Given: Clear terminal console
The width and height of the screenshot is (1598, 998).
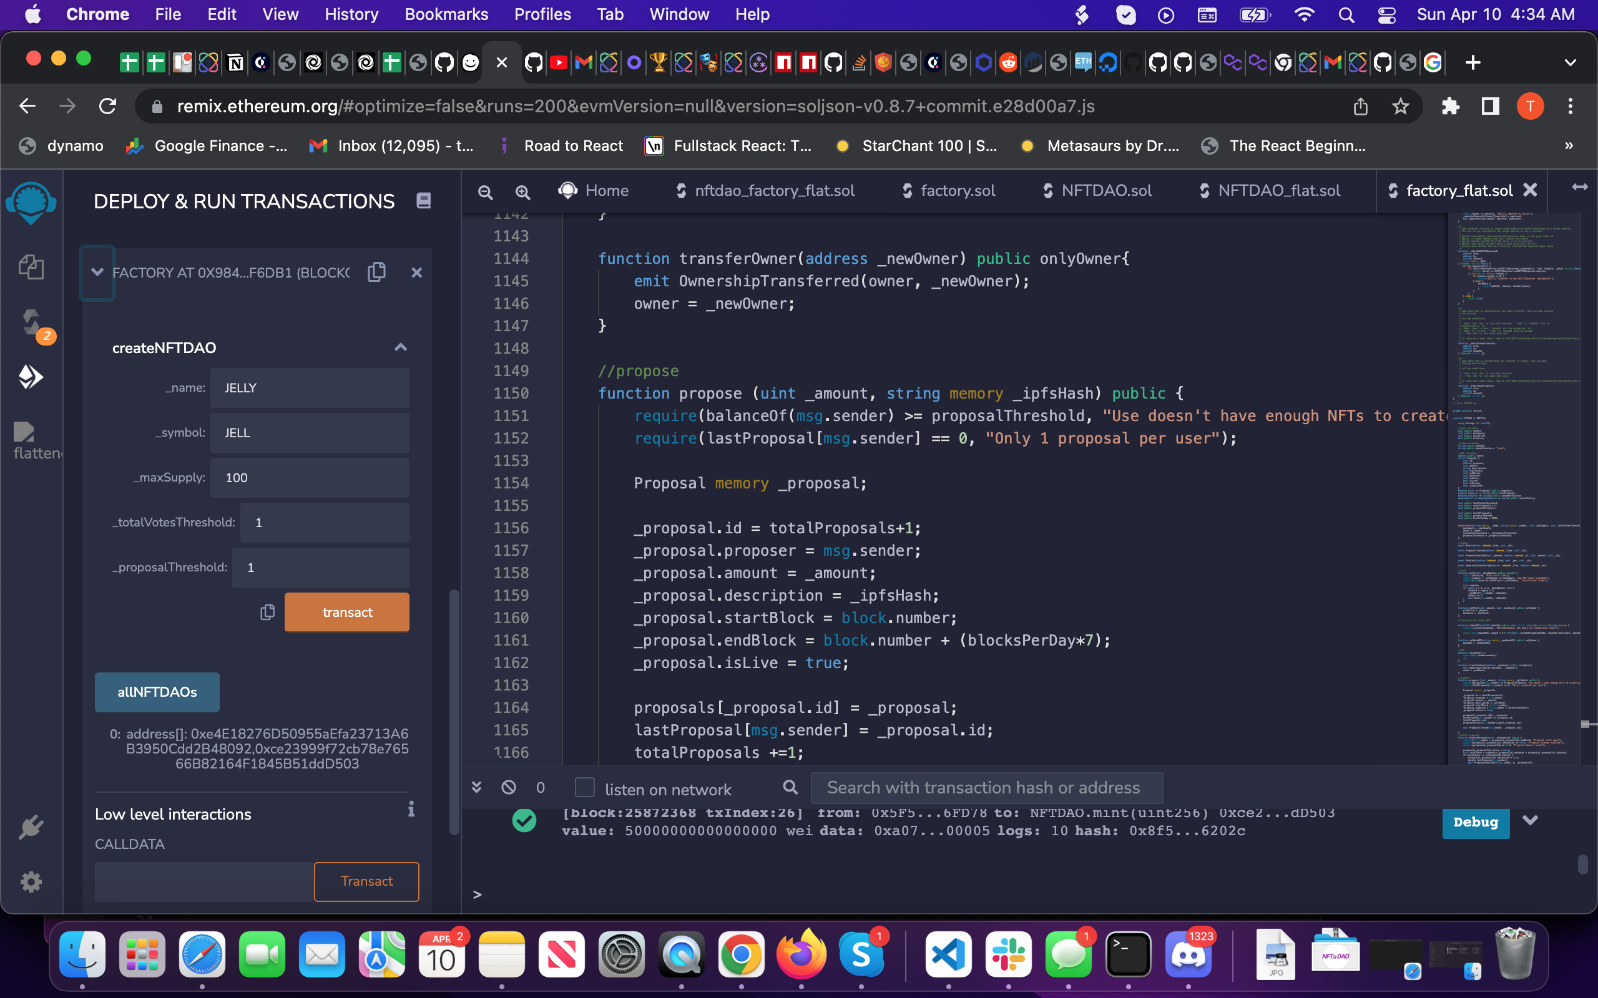Looking at the screenshot, I should point(509,787).
